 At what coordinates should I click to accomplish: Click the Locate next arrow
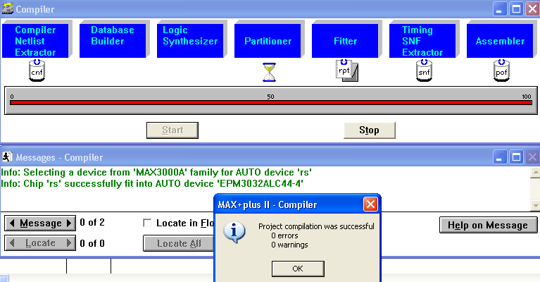click(x=69, y=243)
